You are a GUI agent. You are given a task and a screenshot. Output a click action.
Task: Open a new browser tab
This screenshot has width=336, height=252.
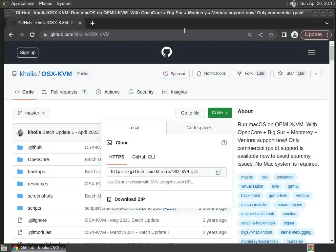coord(92,23)
